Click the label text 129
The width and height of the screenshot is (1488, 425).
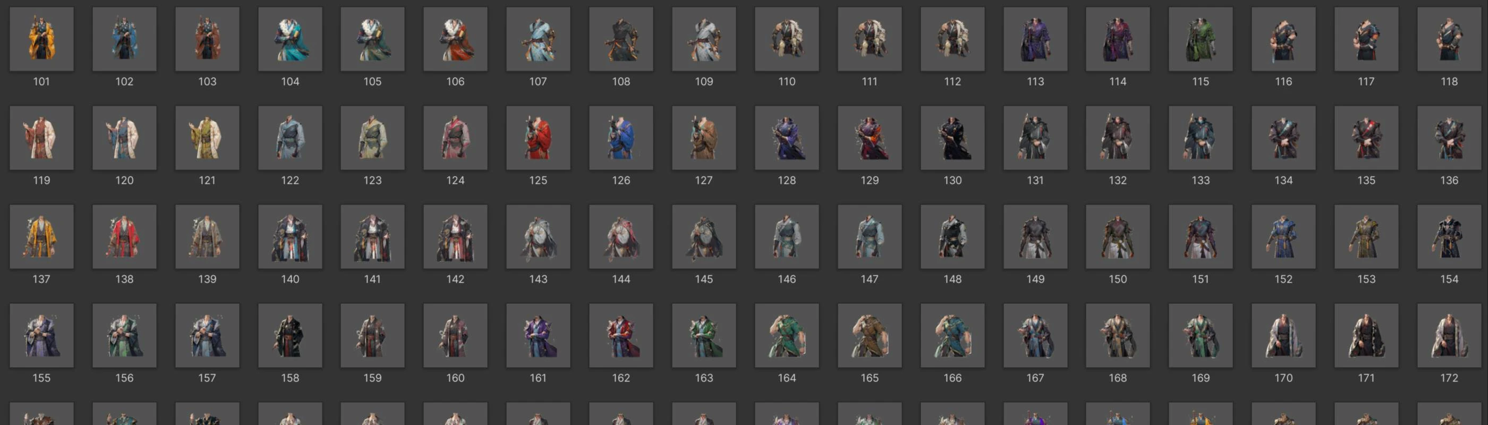tap(869, 180)
